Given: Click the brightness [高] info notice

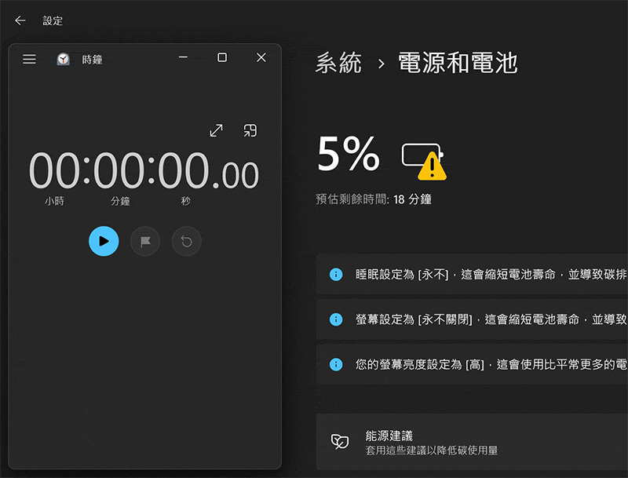Looking at the screenshot, I should (x=473, y=364).
